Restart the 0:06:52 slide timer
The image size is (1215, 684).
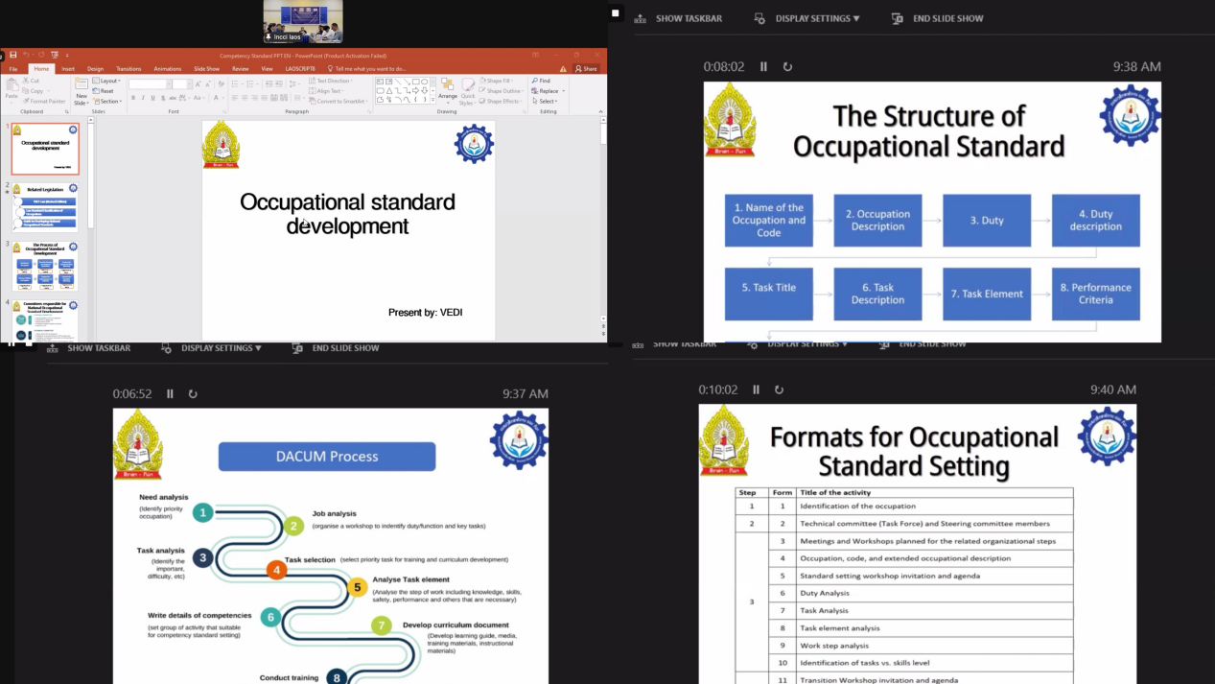tap(193, 393)
